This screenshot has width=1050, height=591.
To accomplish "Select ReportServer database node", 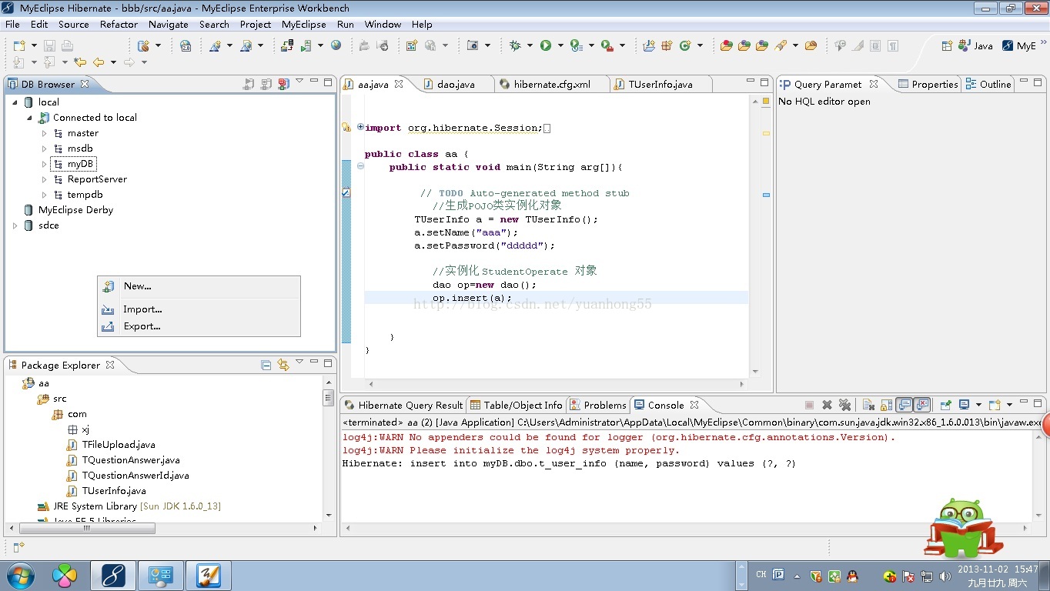I will (x=97, y=179).
